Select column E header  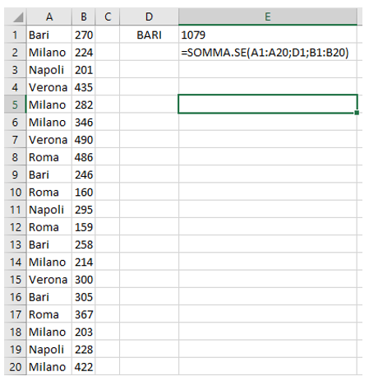pos(268,16)
